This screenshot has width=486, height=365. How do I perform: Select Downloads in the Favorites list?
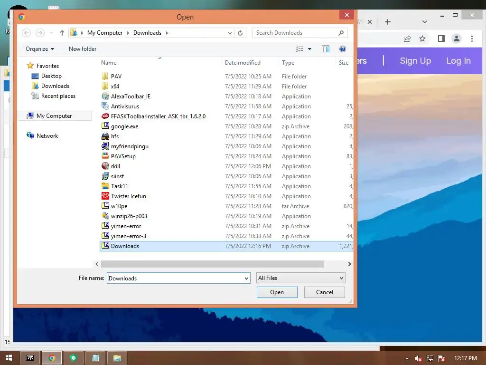click(55, 86)
